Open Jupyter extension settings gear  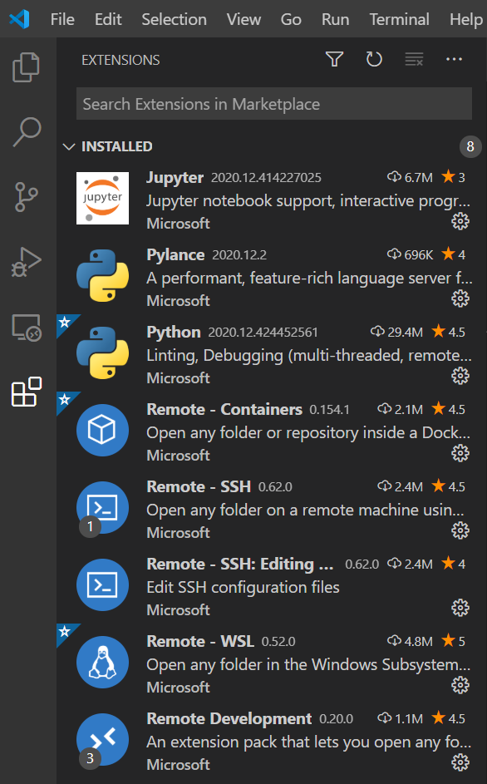(460, 221)
